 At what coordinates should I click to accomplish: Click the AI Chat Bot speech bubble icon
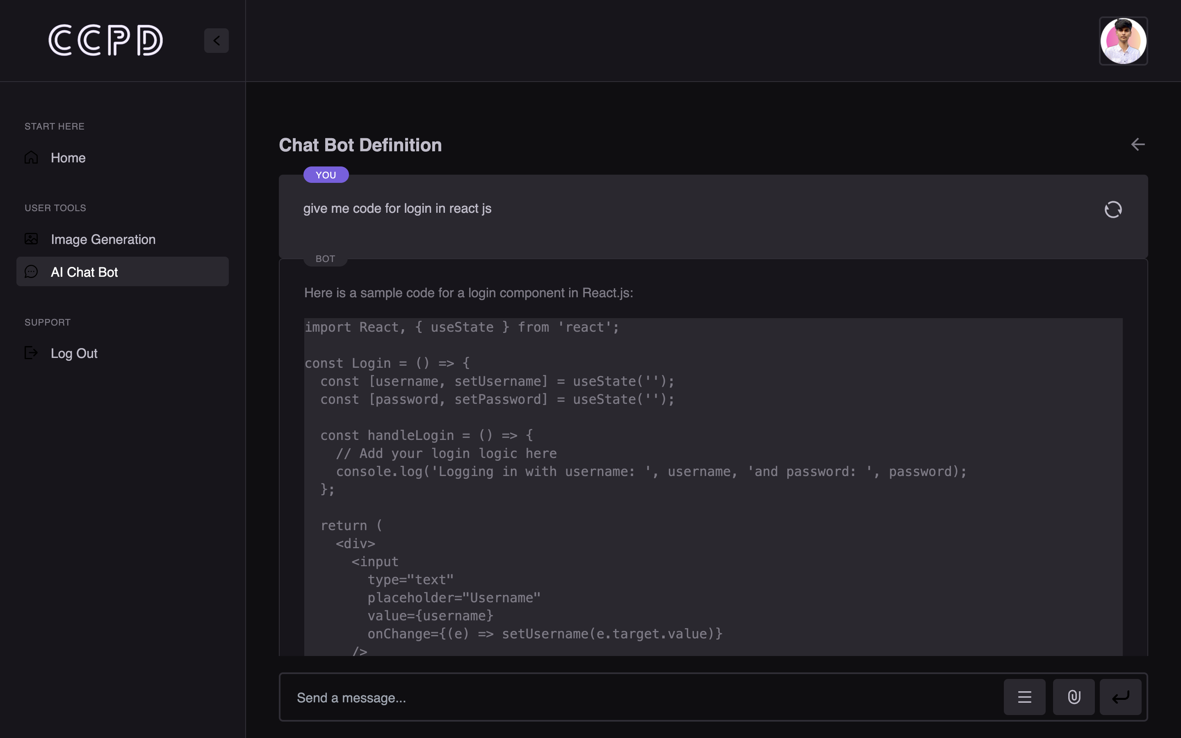click(x=31, y=271)
